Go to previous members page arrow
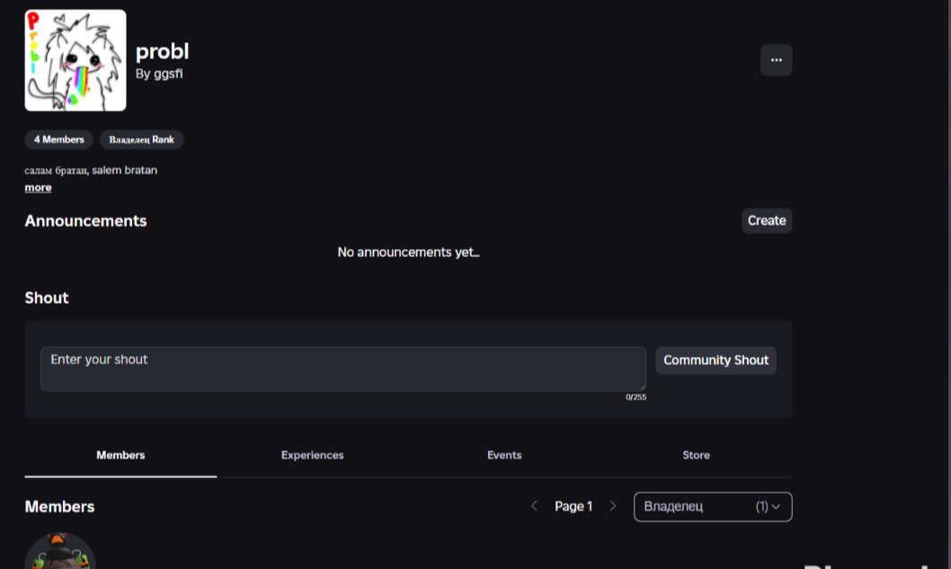This screenshot has height=569, width=951. [x=534, y=506]
